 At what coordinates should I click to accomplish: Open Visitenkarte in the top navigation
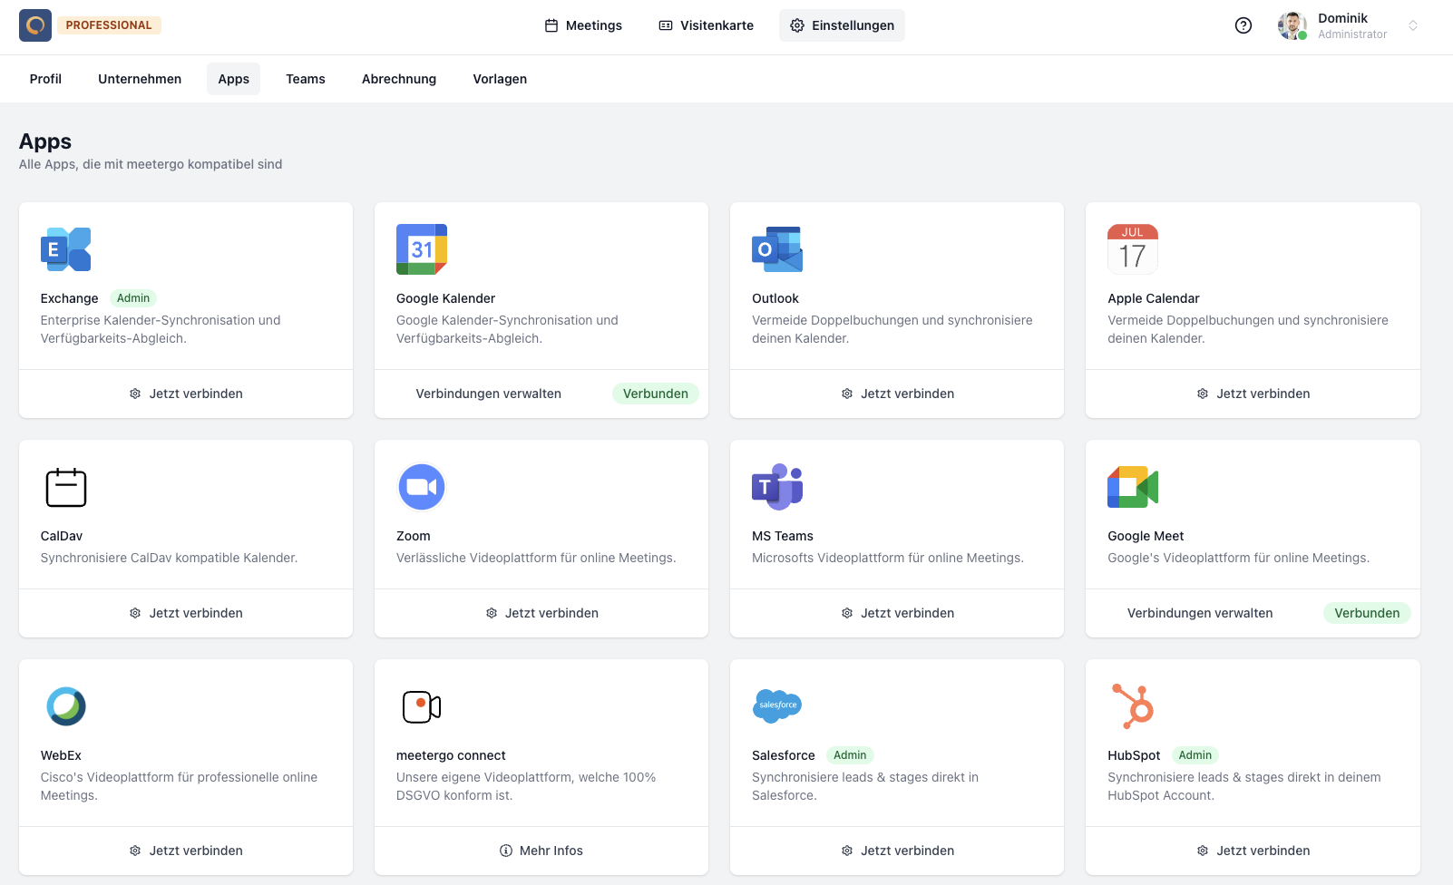706,25
